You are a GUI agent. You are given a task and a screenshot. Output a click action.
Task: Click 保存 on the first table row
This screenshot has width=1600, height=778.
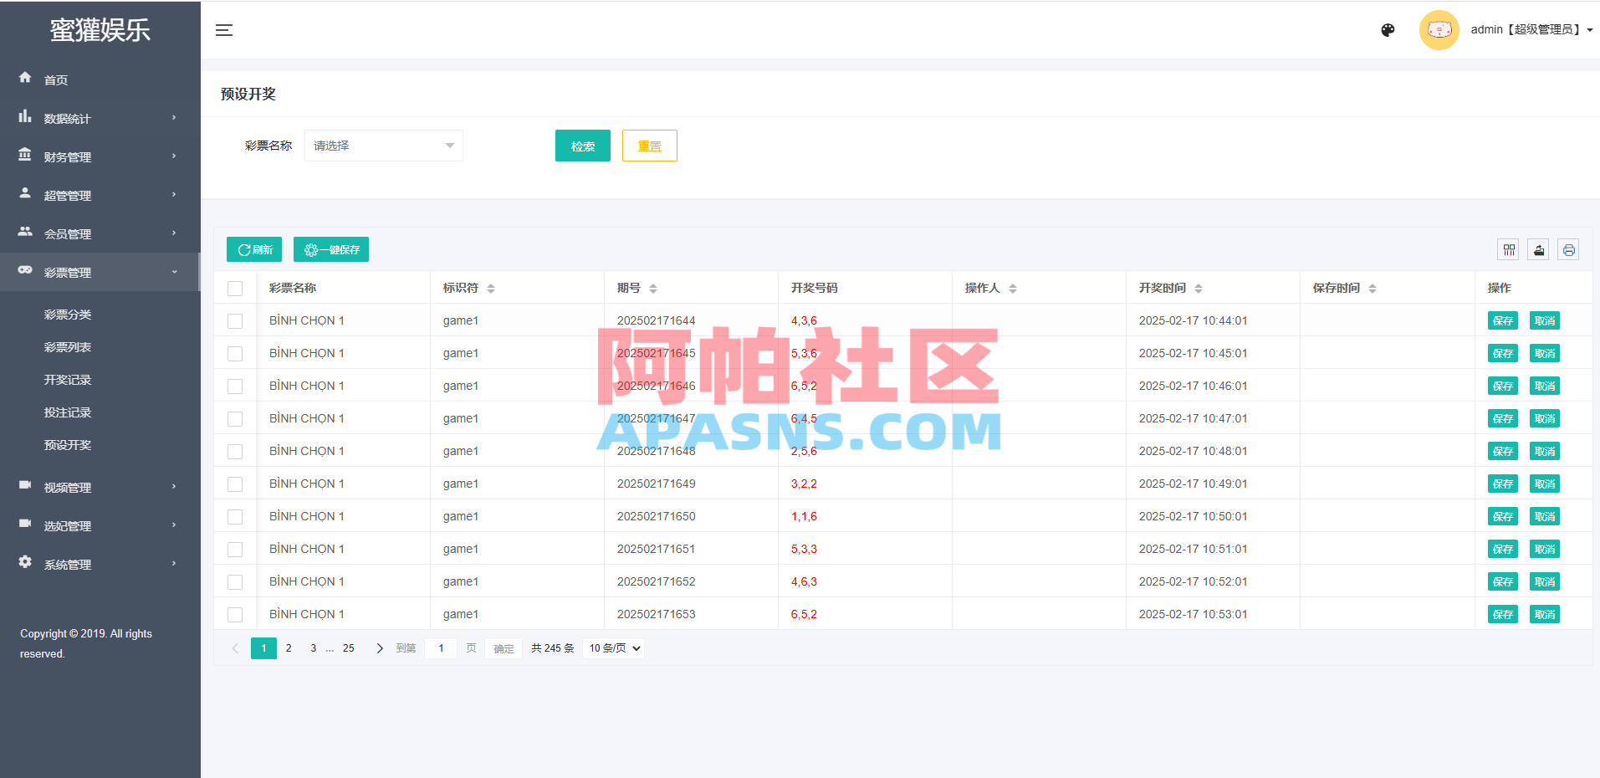(1502, 320)
